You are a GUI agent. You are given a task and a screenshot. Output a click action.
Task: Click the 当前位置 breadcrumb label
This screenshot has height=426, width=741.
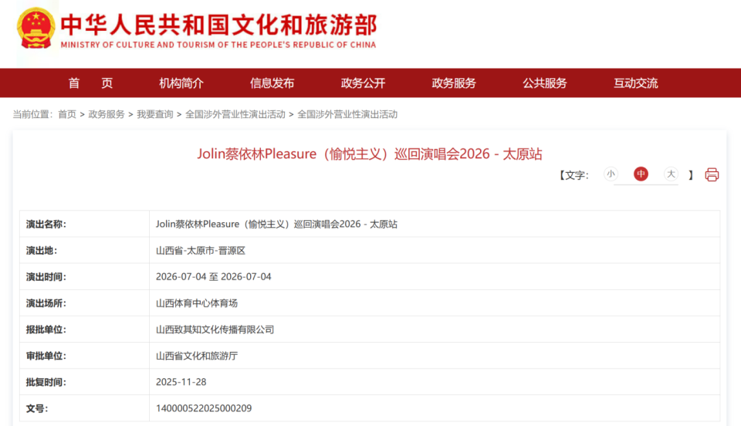pyautogui.click(x=32, y=114)
